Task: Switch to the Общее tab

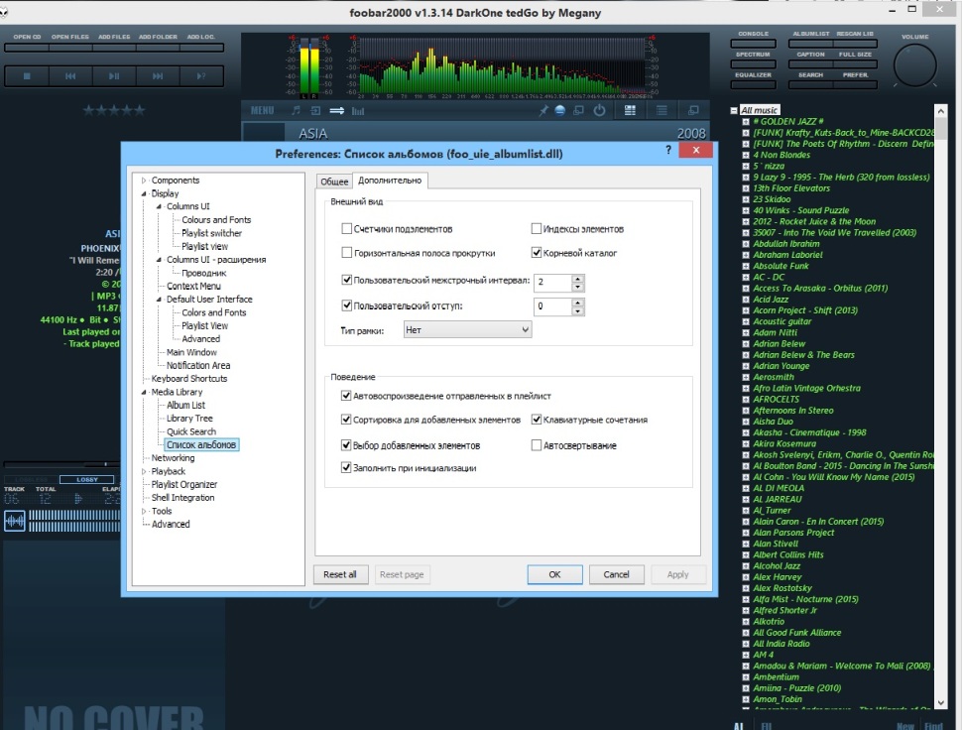Action: coord(334,181)
